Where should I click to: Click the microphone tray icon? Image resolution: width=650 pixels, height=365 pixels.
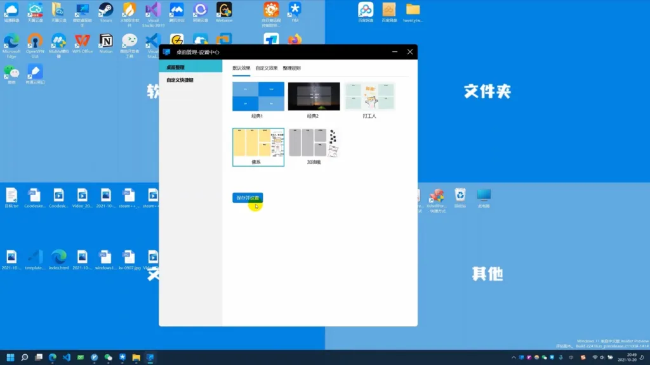click(x=561, y=357)
